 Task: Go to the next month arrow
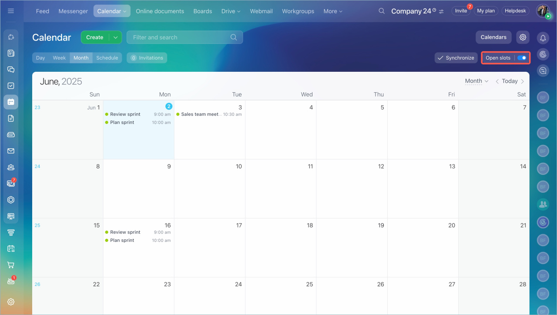[523, 81]
